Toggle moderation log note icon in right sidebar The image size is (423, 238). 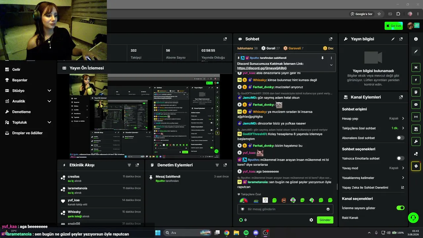[x=416, y=92]
